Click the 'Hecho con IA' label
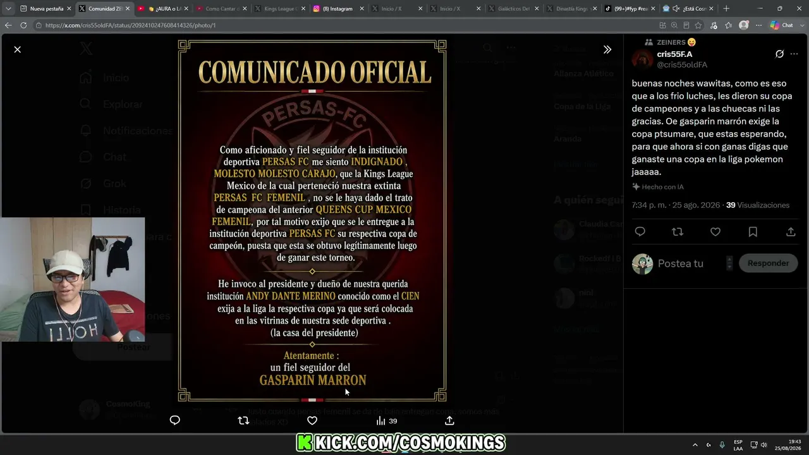This screenshot has width=809, height=455. pos(658,187)
